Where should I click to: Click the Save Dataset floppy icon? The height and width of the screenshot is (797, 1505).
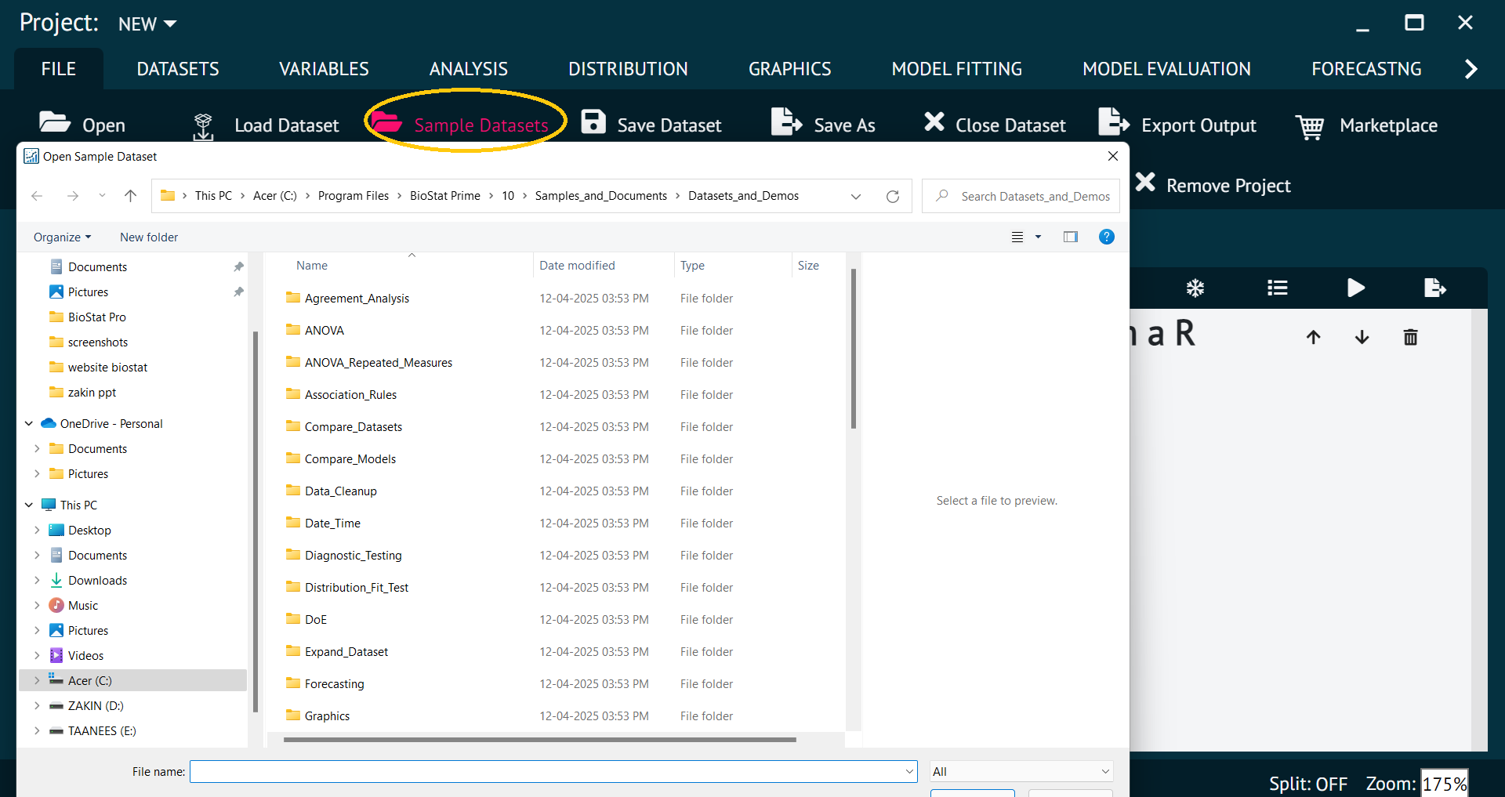pyautogui.click(x=593, y=124)
